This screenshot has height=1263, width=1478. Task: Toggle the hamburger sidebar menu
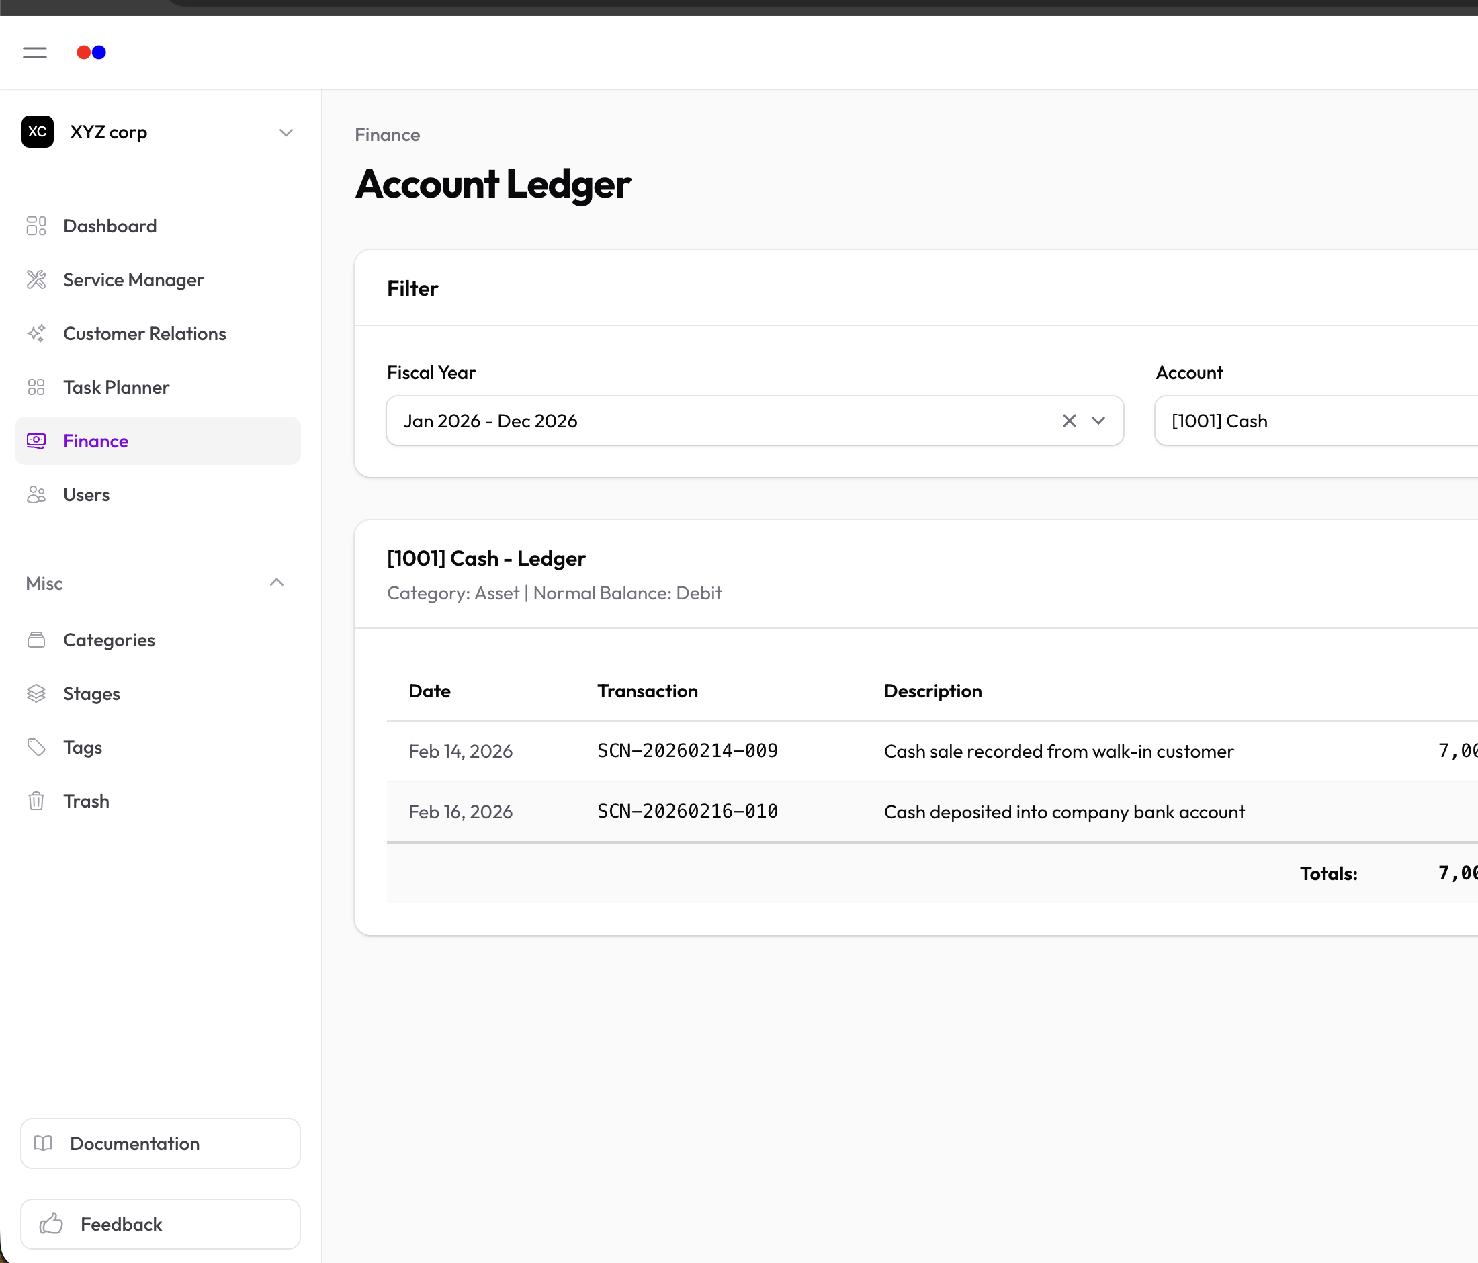[34, 53]
